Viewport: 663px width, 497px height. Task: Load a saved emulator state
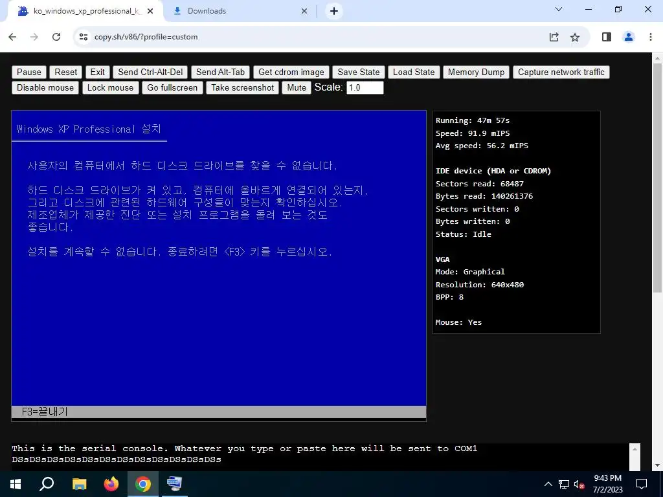point(414,72)
